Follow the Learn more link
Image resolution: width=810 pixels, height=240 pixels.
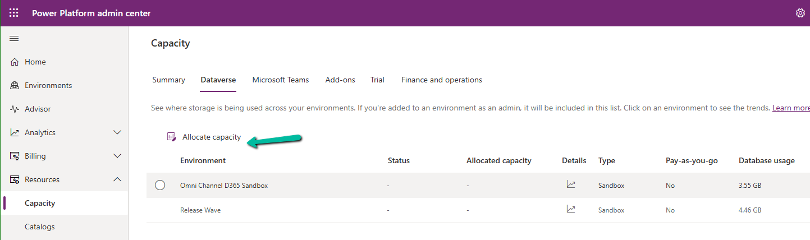coord(791,108)
